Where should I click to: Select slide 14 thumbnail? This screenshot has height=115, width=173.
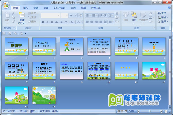click(44, 95)
